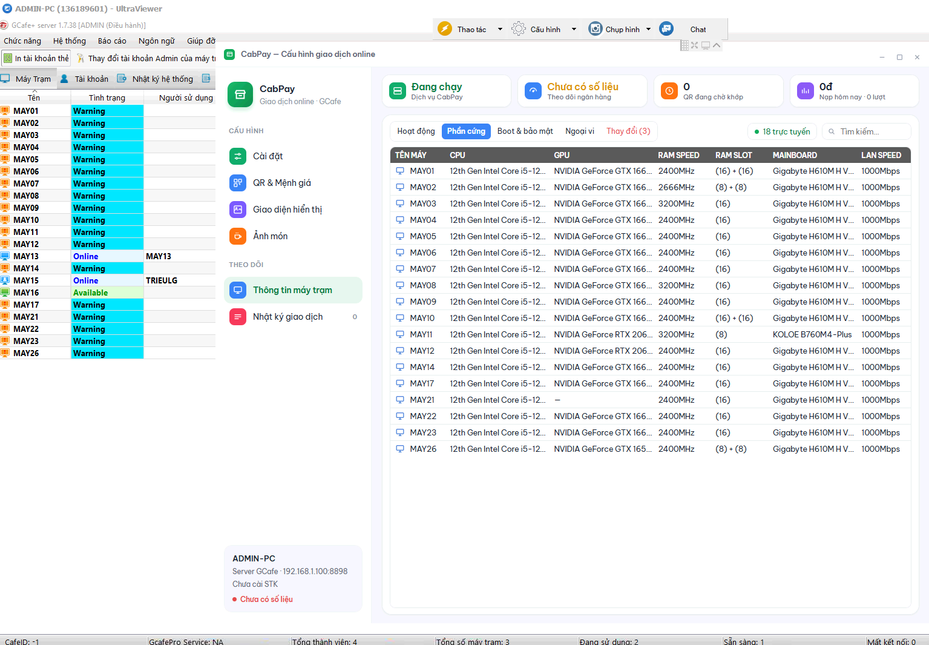The width and height of the screenshot is (929, 645).
Task: Expand the Cấu hình dropdown arrow
Action: [574, 29]
